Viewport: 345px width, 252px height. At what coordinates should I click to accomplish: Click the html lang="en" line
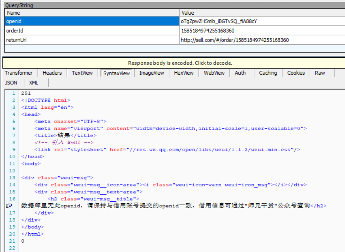tap(47, 107)
